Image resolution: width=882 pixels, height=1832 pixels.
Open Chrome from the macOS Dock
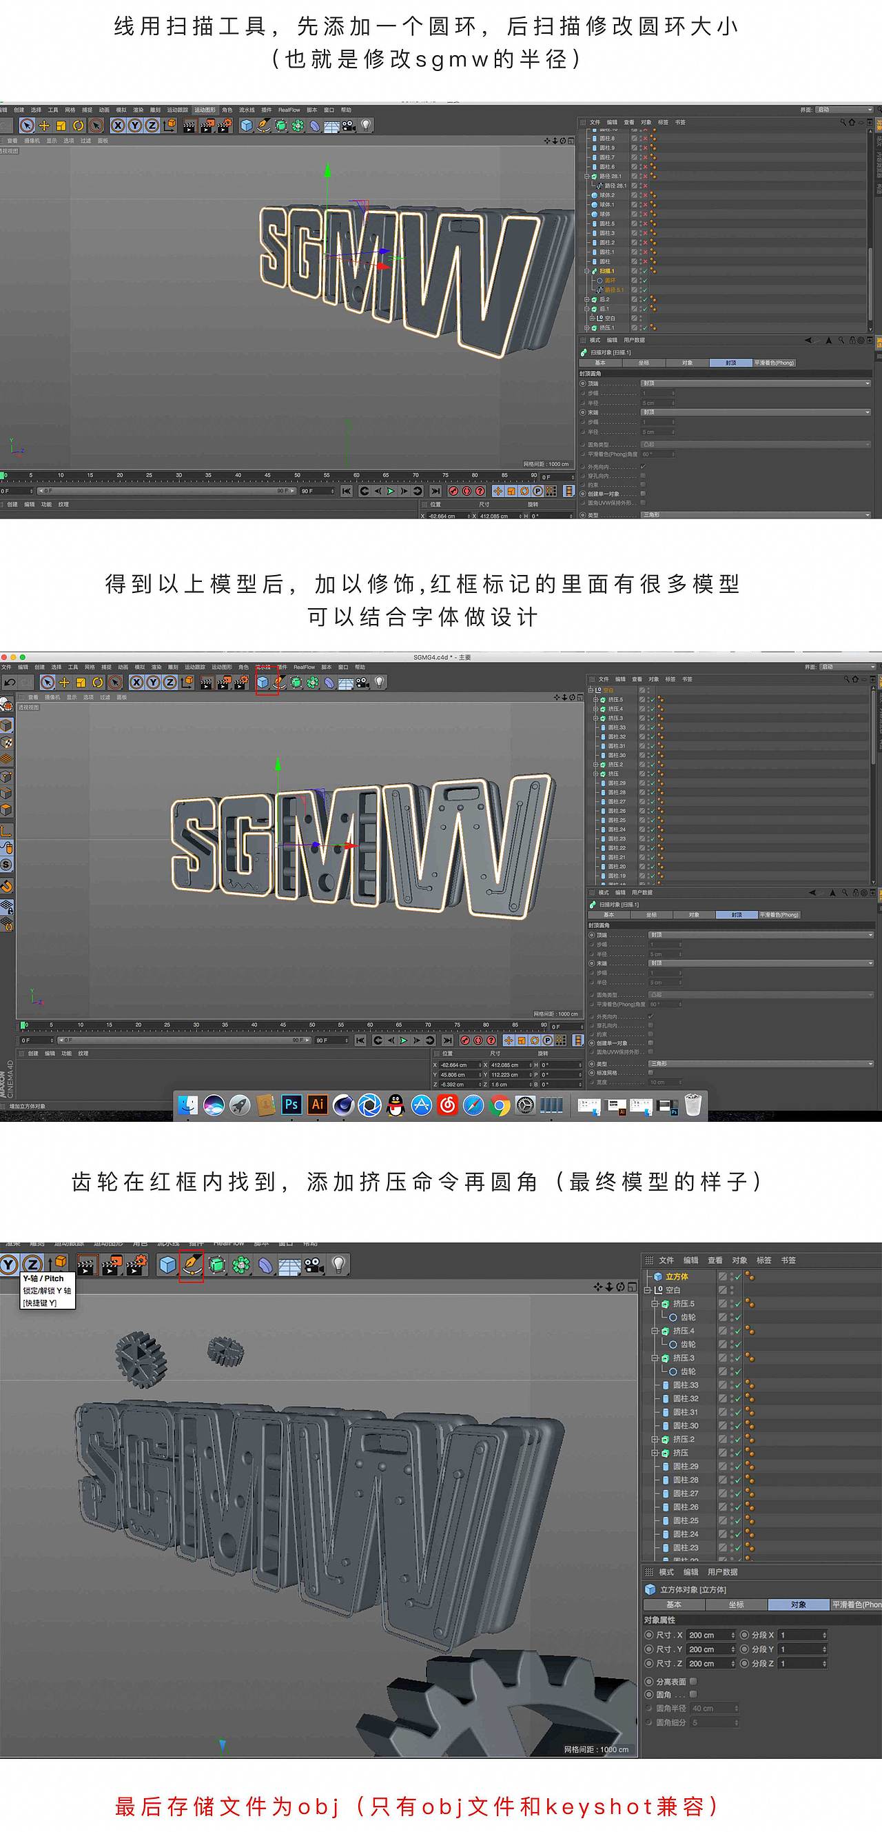point(499,1105)
